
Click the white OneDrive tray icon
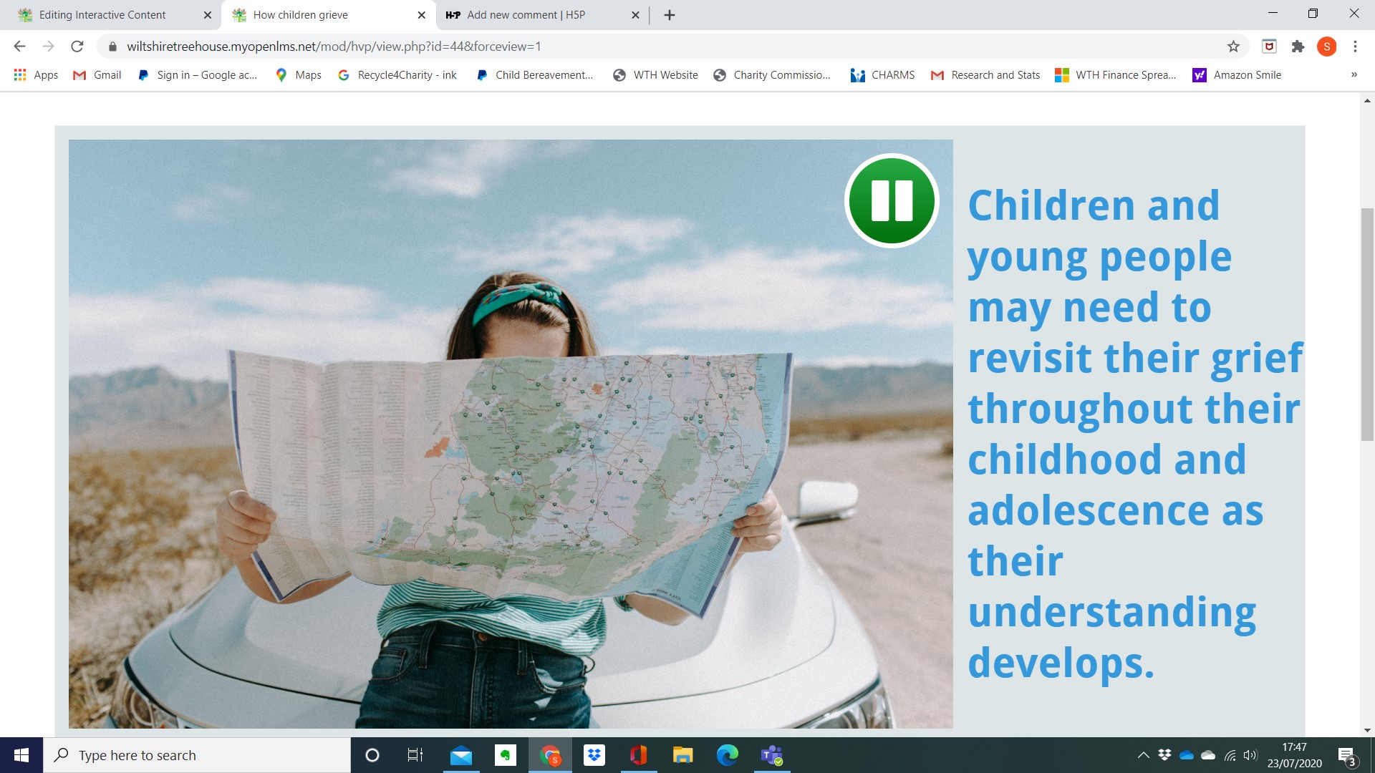pos(1208,755)
